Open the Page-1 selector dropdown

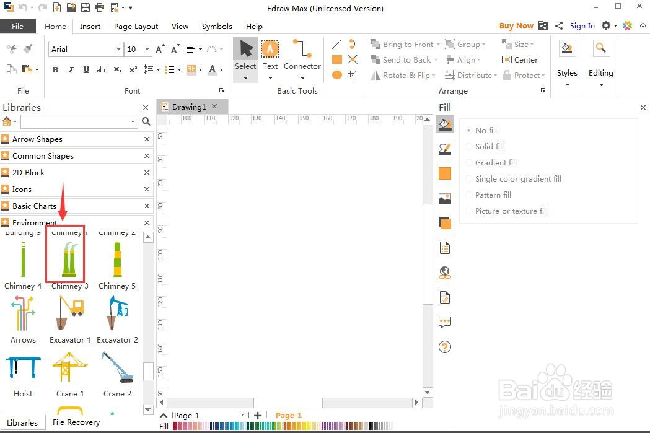[x=242, y=415]
